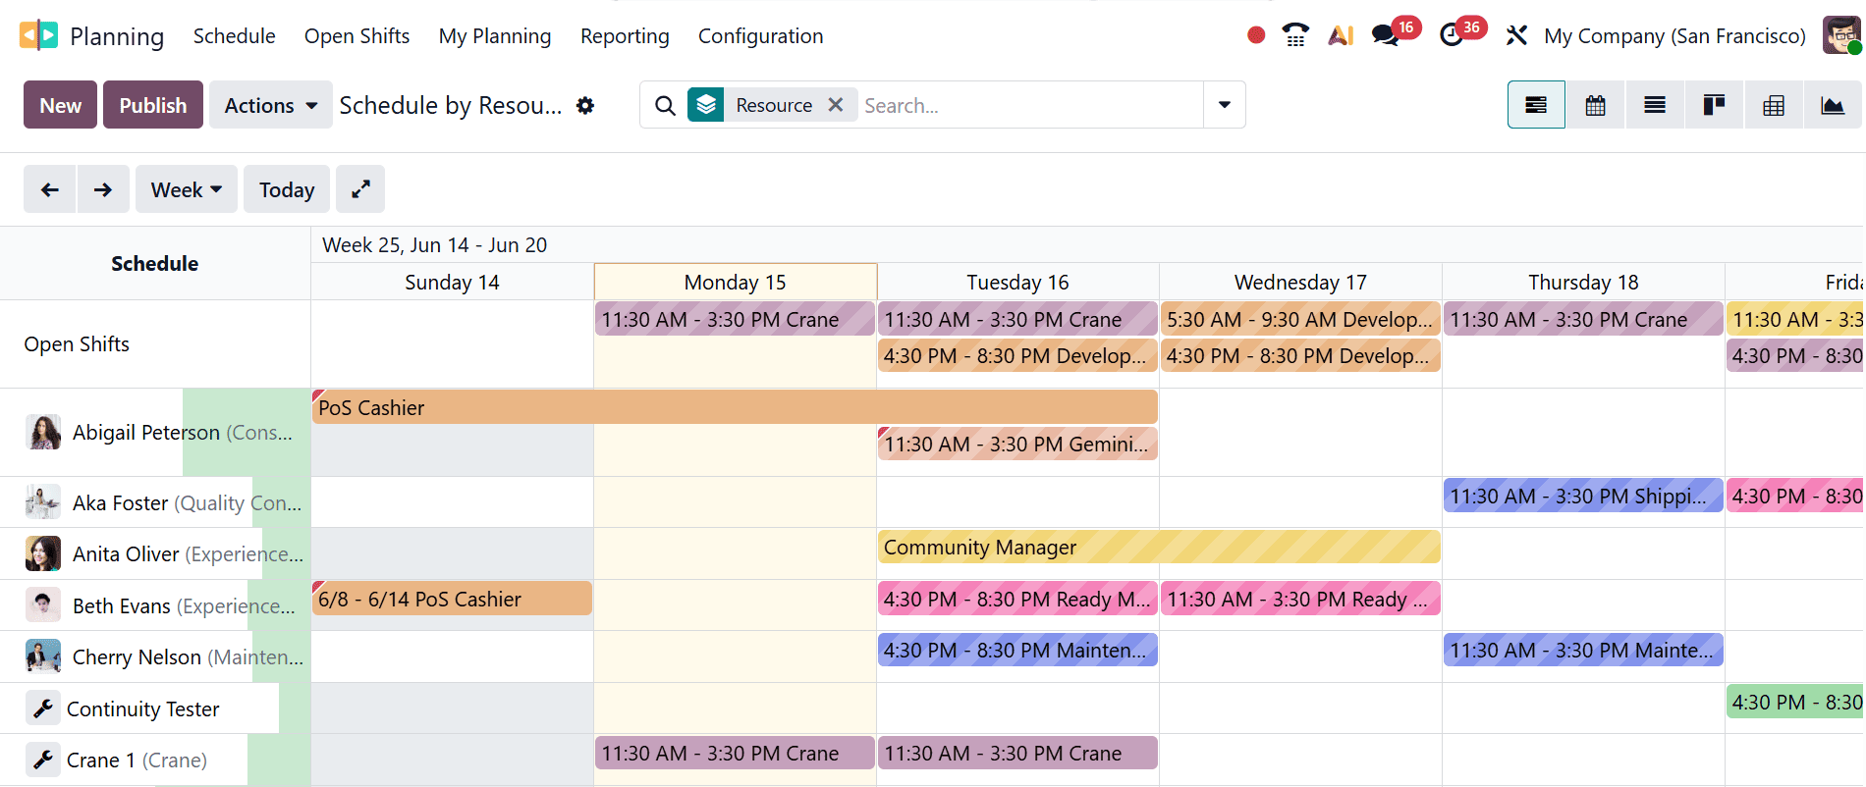Screen dimensions: 1866x787
Task: Open Cherry Nelson's Tuesday 4:30 PM Maintenance shift
Action: (1017, 650)
